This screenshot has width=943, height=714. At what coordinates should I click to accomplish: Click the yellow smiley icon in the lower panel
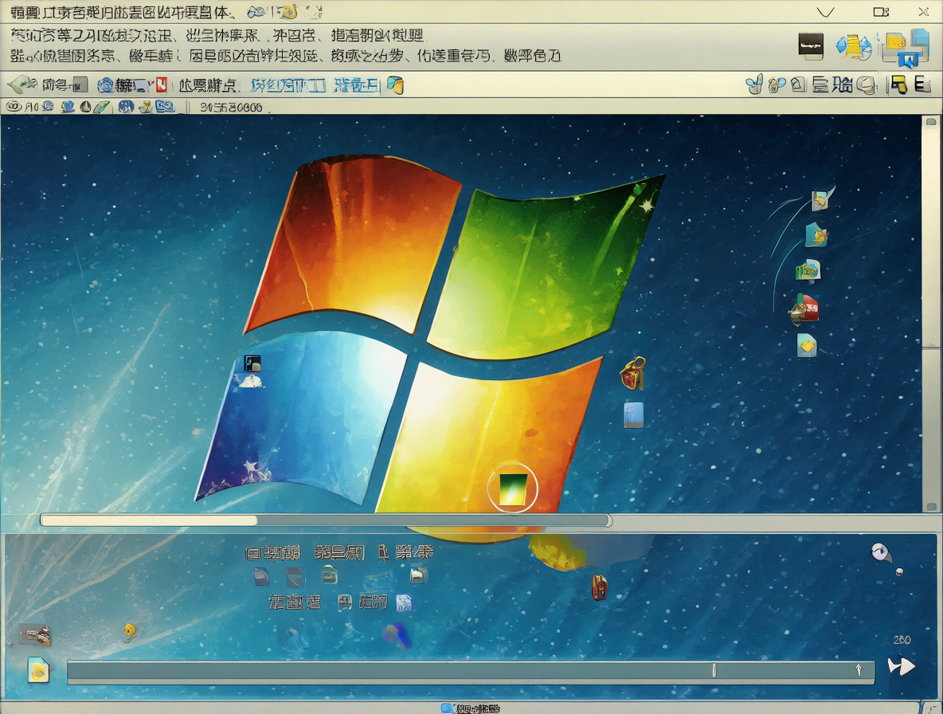[130, 632]
